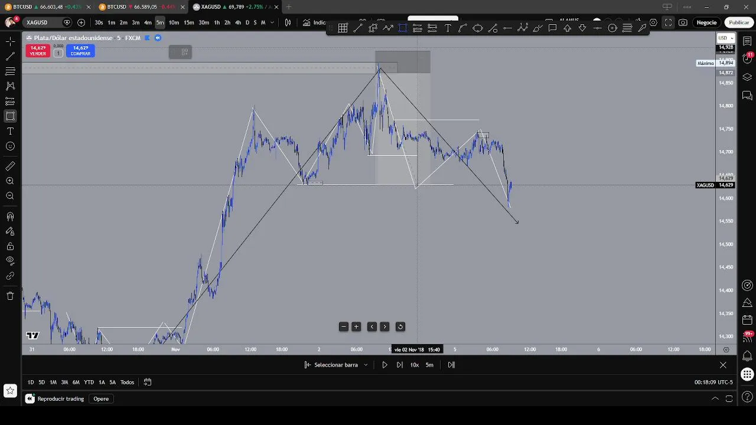This screenshot has height=425, width=756.
Task: Jump replay to real-time
Action: (451, 365)
